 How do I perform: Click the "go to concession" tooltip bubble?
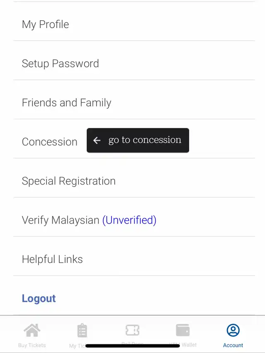pyautogui.click(x=138, y=140)
